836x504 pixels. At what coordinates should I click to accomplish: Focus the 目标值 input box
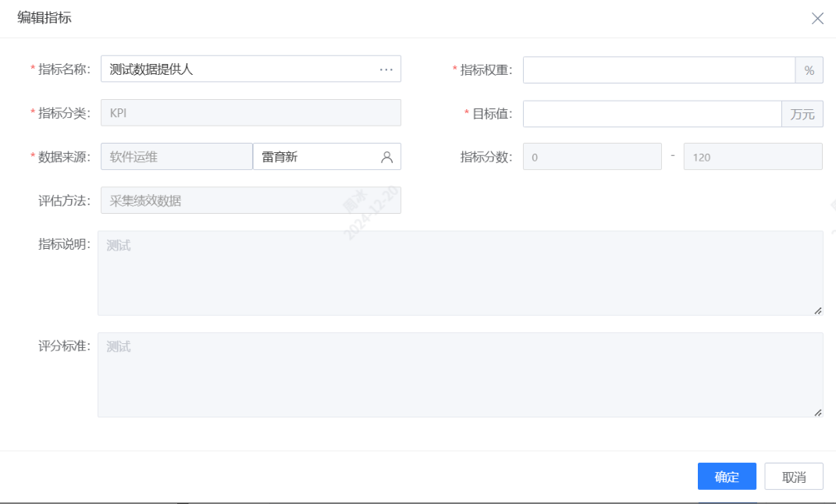pos(652,114)
